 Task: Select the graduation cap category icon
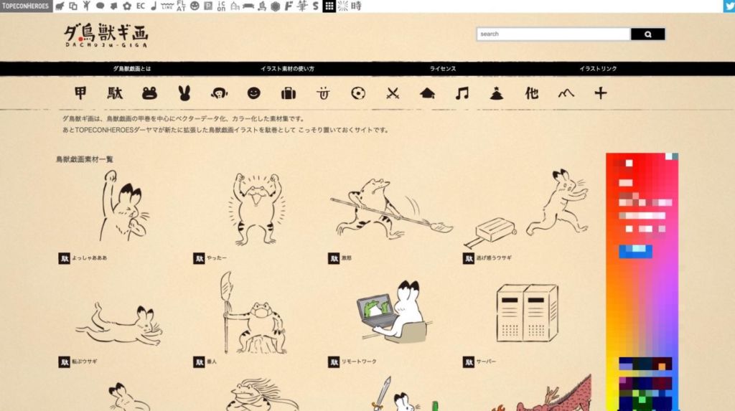click(427, 93)
